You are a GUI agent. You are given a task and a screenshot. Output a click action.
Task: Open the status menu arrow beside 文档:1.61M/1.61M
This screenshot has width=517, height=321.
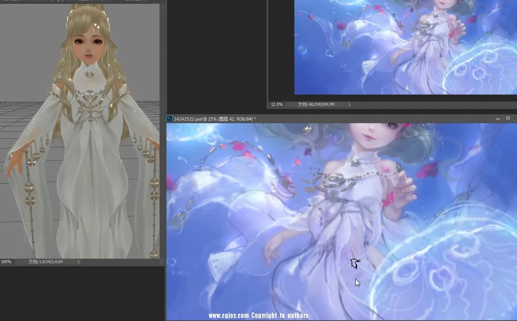(x=78, y=262)
